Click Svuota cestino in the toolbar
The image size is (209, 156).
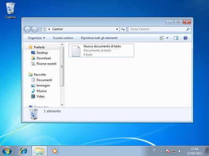coord(63,38)
